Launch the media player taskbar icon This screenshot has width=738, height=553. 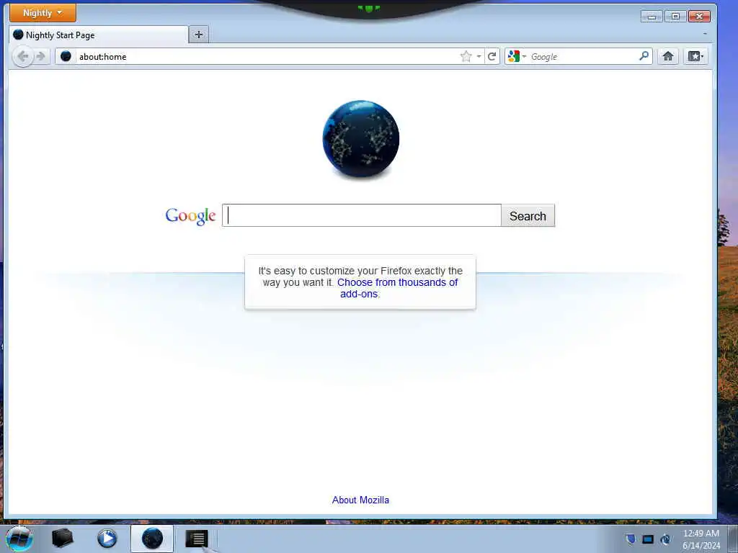click(107, 539)
